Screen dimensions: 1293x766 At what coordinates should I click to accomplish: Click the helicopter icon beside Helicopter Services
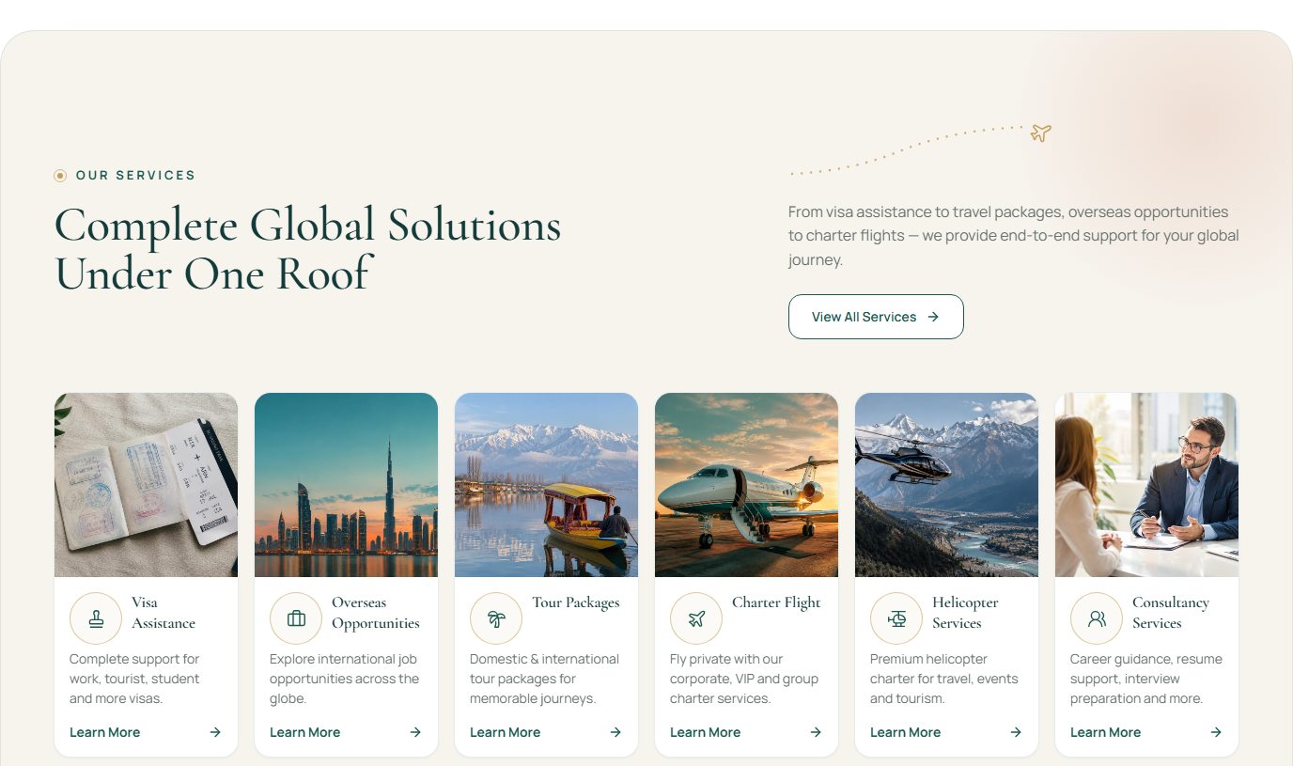click(x=896, y=618)
